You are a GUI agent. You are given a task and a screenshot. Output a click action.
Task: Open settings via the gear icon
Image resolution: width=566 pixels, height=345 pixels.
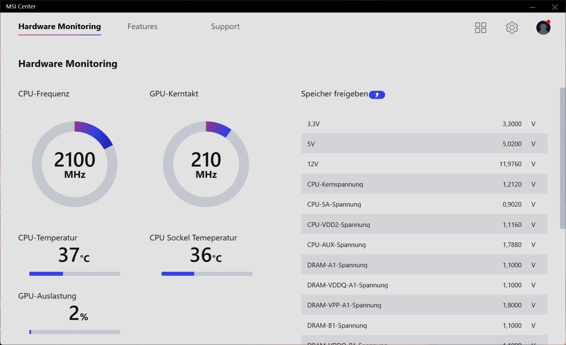pyautogui.click(x=512, y=28)
